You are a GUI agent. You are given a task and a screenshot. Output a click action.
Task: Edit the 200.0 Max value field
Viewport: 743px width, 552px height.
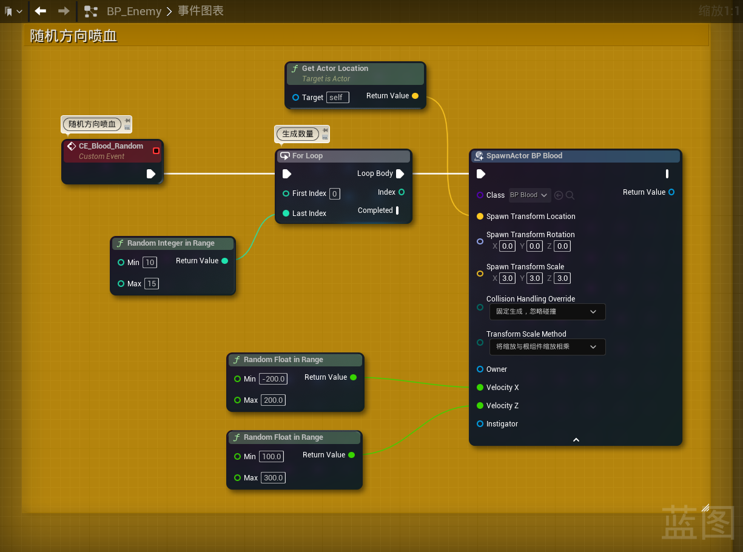(x=274, y=400)
